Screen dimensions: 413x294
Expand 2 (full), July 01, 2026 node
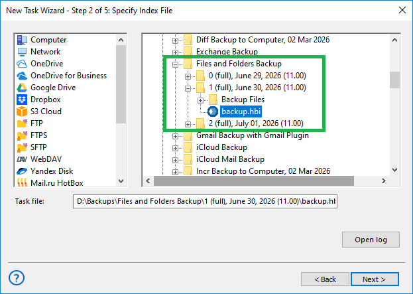click(188, 124)
